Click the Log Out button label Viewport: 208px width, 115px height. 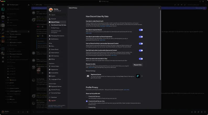pos(53,101)
